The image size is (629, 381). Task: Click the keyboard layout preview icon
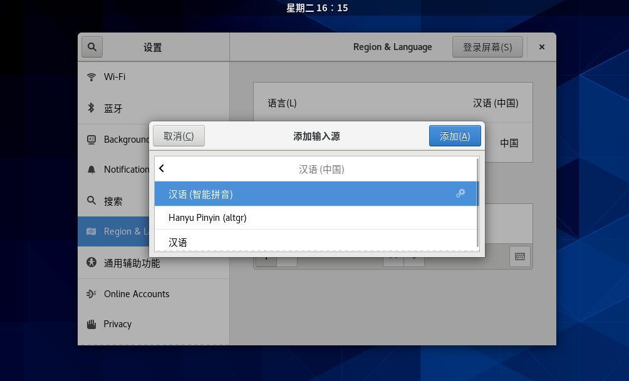pos(519,256)
